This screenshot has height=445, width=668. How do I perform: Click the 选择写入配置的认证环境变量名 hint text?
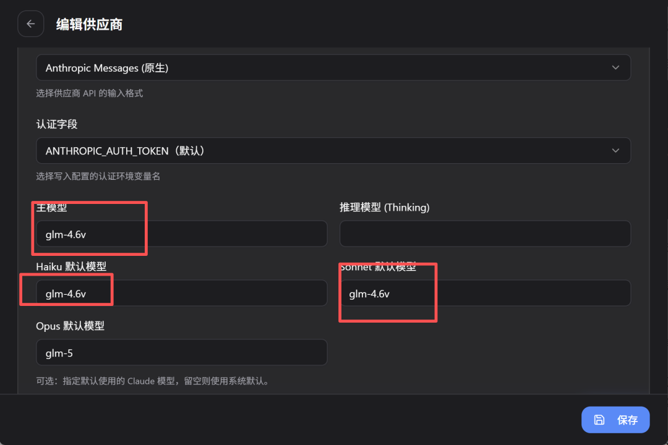tap(98, 176)
